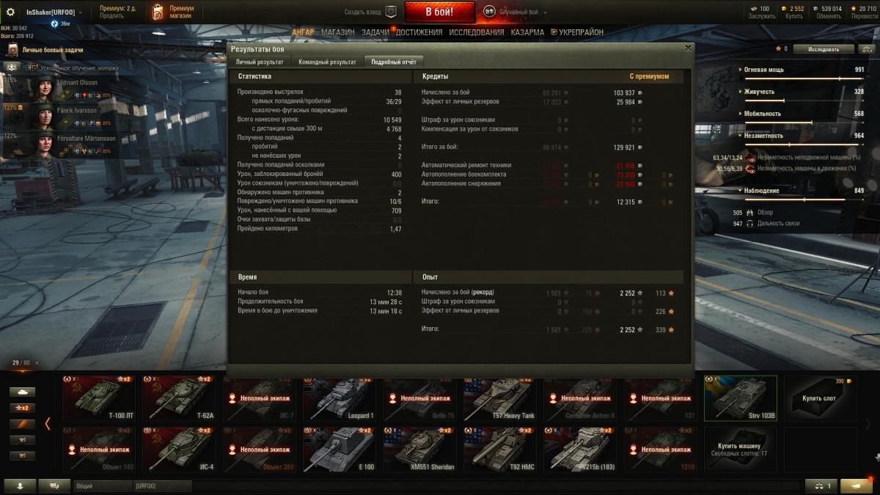Click Купить машину slot

[741, 450]
